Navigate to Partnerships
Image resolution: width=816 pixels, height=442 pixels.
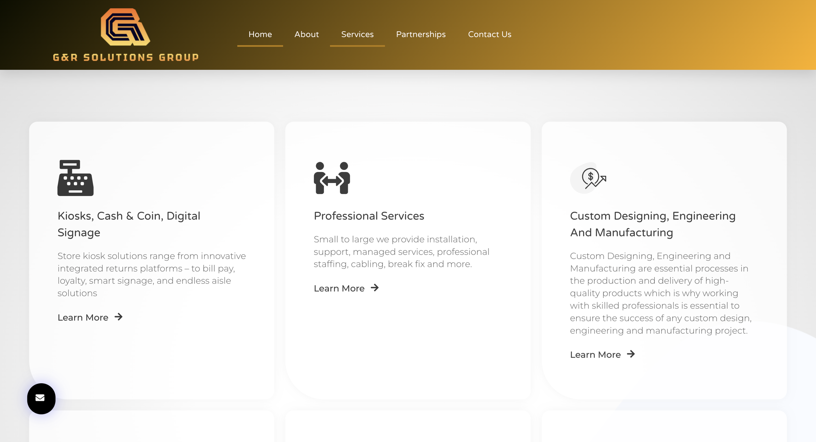420,34
